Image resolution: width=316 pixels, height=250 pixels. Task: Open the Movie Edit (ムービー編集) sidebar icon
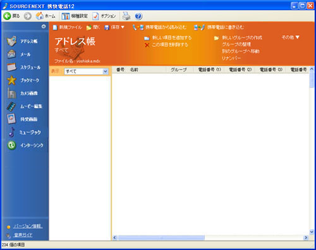(11, 106)
